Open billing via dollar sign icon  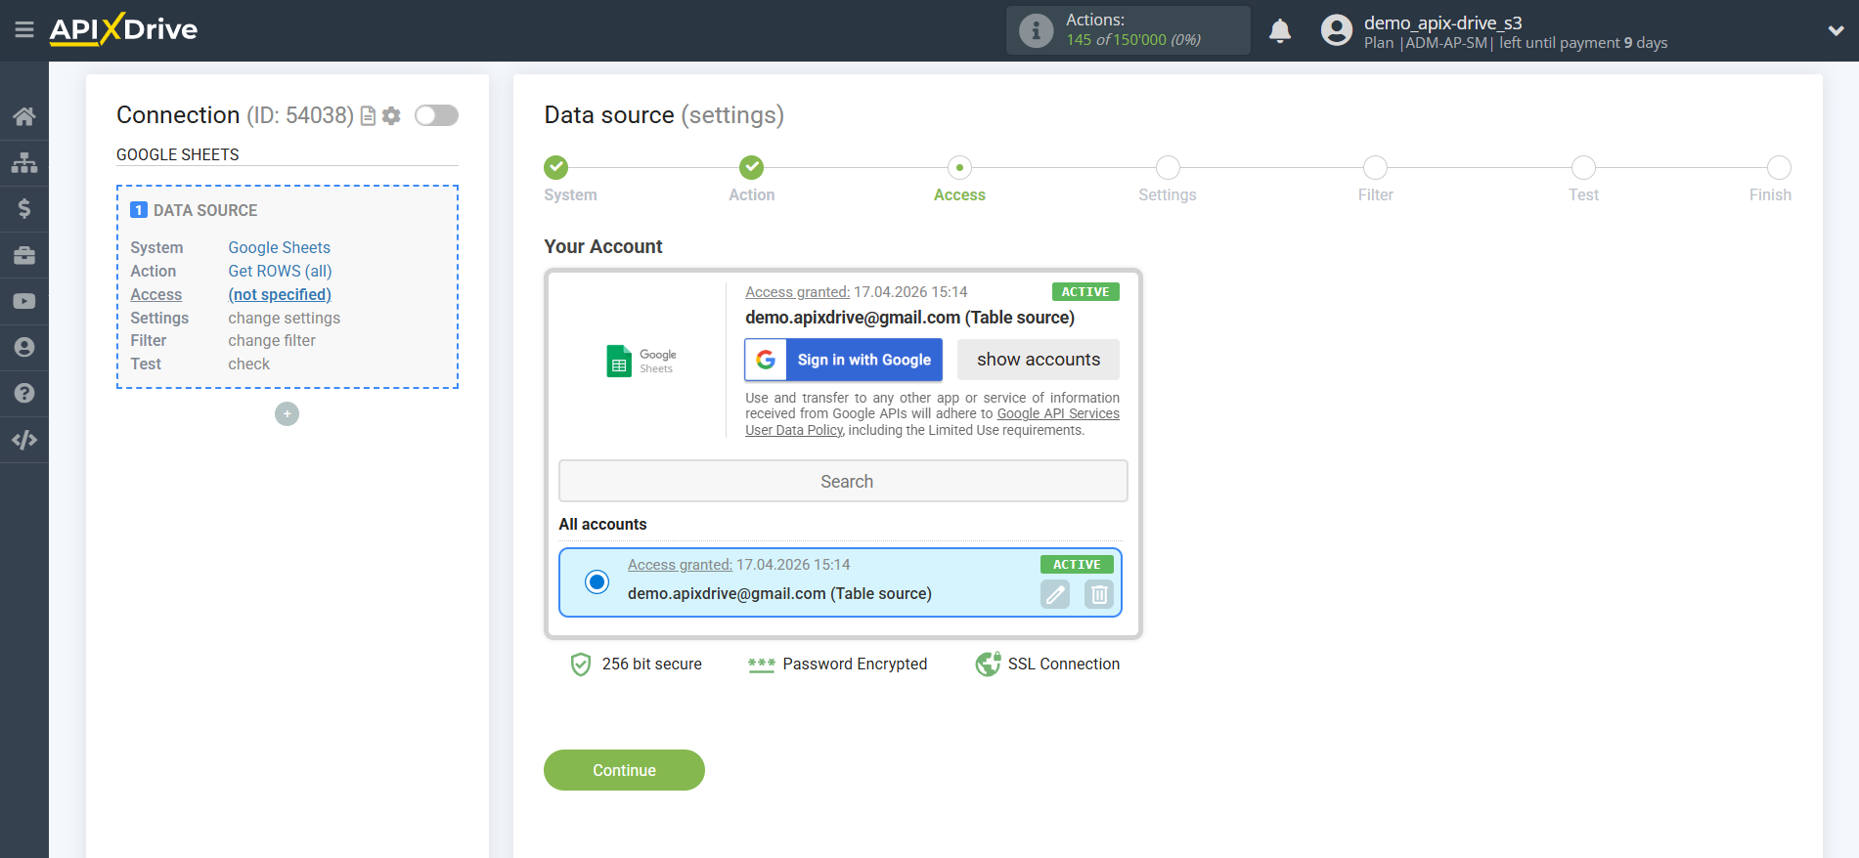click(24, 209)
